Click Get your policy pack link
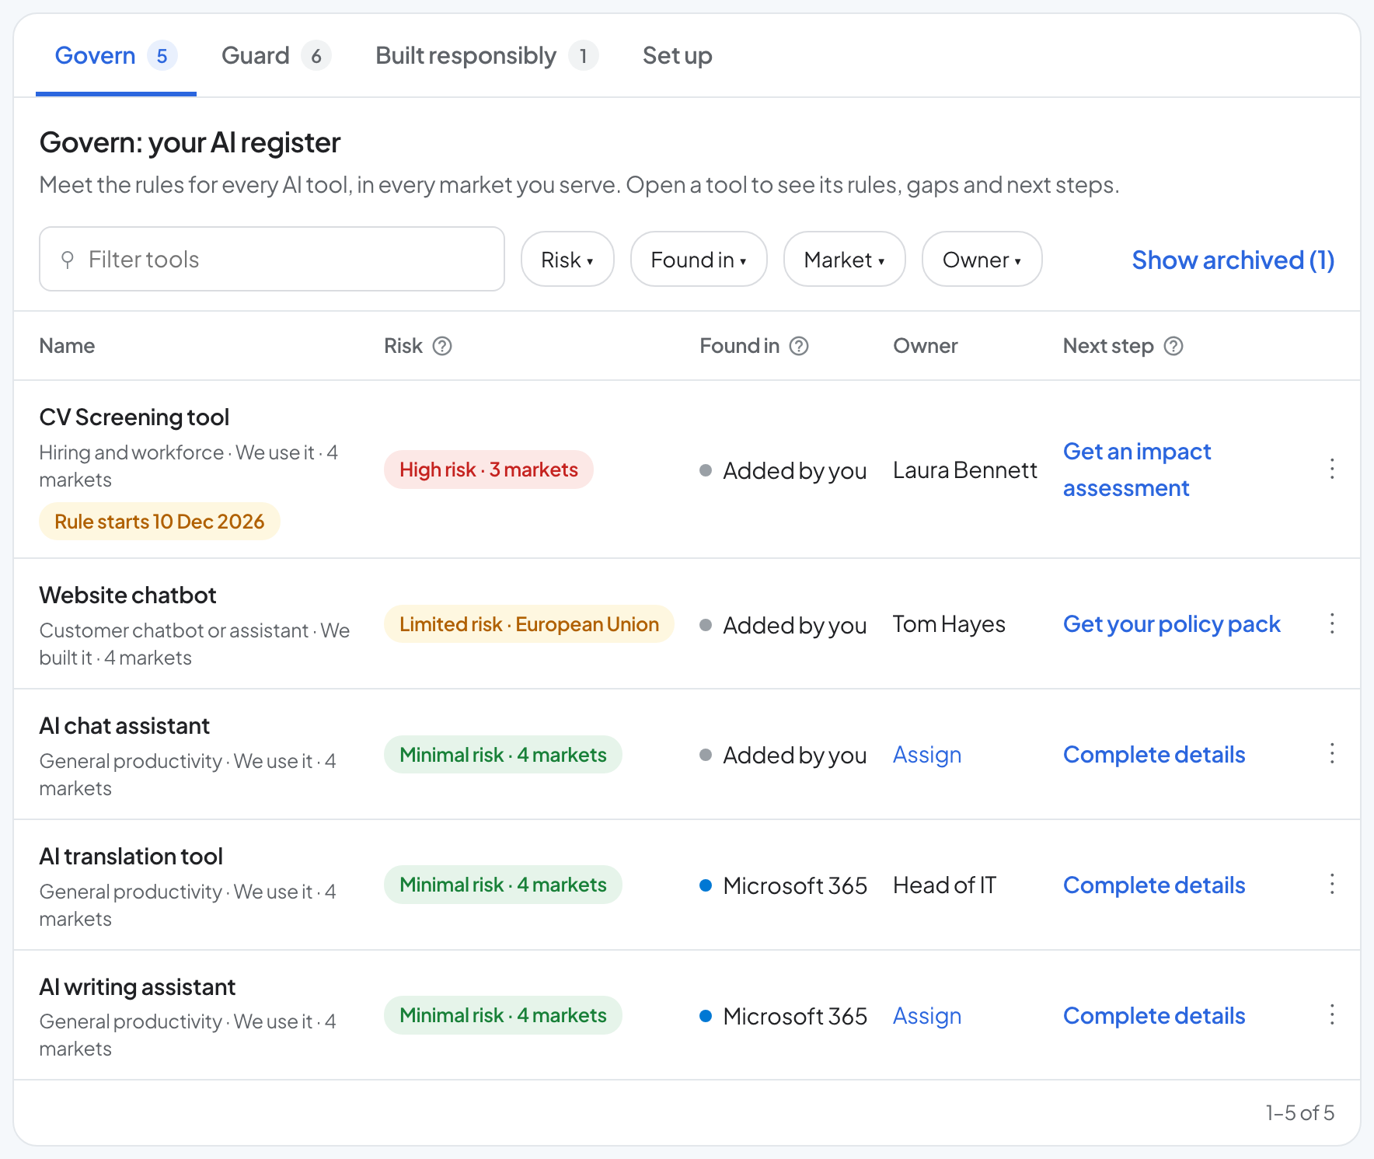The image size is (1374, 1159). tap(1172, 623)
